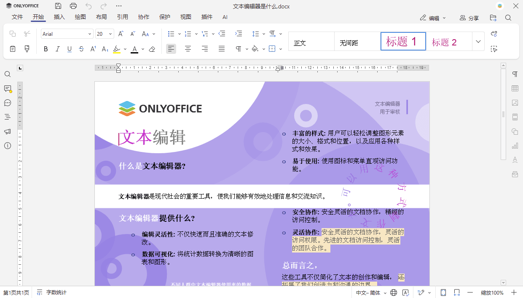The height and width of the screenshot is (298, 523).
Task: Click Replace icon at toolbar right
Action: tap(494, 34)
